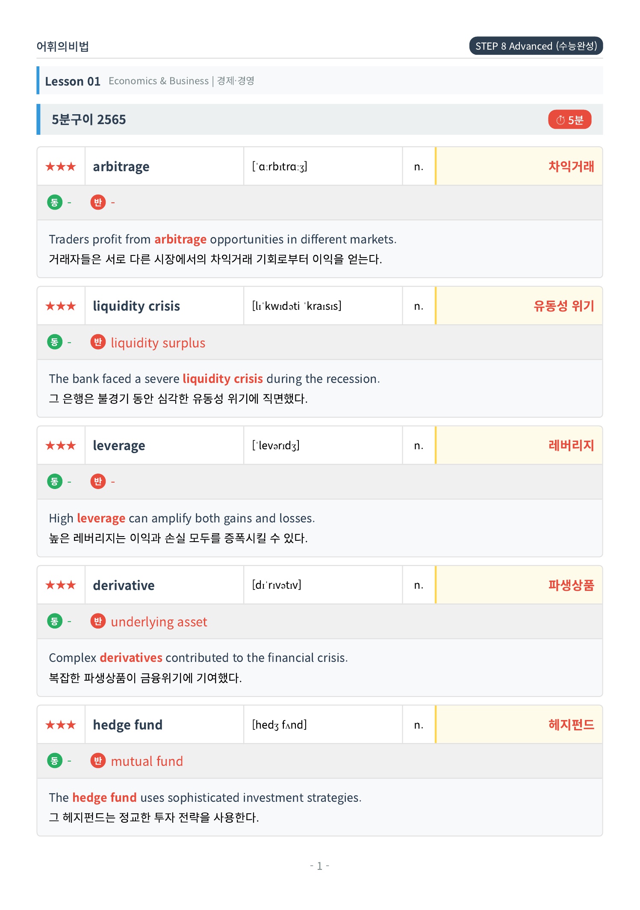Click the antonym badge beside underlying asset

98,621
